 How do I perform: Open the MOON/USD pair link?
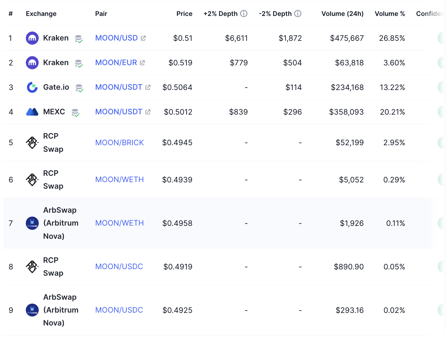116,38
